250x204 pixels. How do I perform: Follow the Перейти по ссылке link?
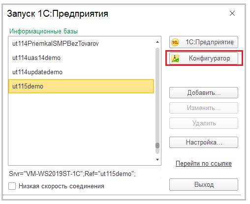[x=204, y=163]
